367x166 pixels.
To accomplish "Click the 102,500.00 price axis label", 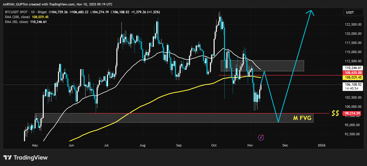I will [x=354, y=98].
